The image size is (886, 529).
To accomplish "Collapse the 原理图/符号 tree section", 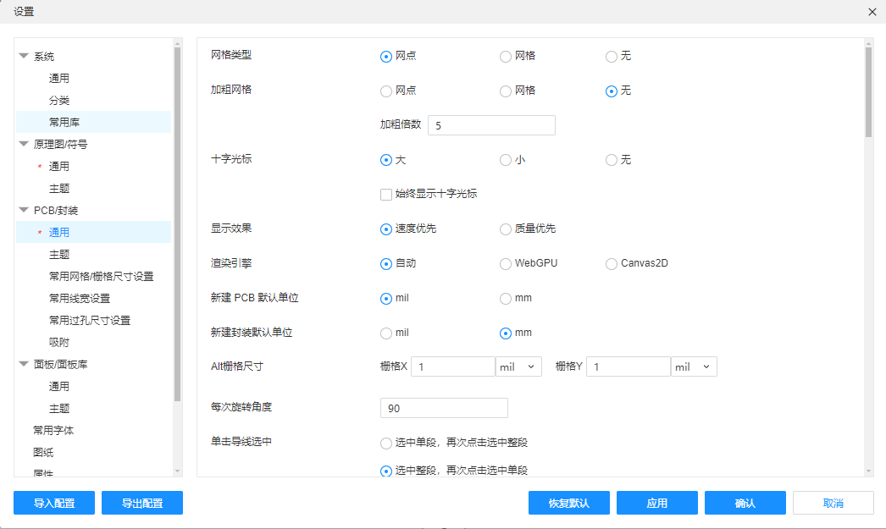I will (x=24, y=144).
